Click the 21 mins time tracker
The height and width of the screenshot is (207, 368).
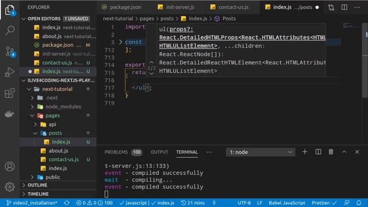[193, 203]
